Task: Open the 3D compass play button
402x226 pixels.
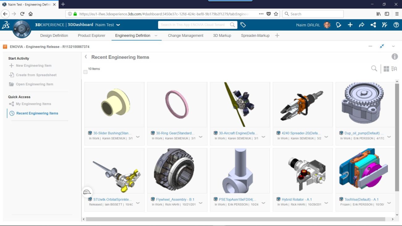Action: 22,29
